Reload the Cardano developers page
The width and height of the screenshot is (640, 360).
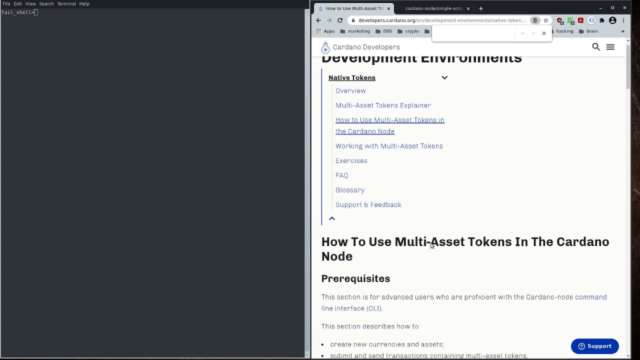pyautogui.click(x=340, y=20)
